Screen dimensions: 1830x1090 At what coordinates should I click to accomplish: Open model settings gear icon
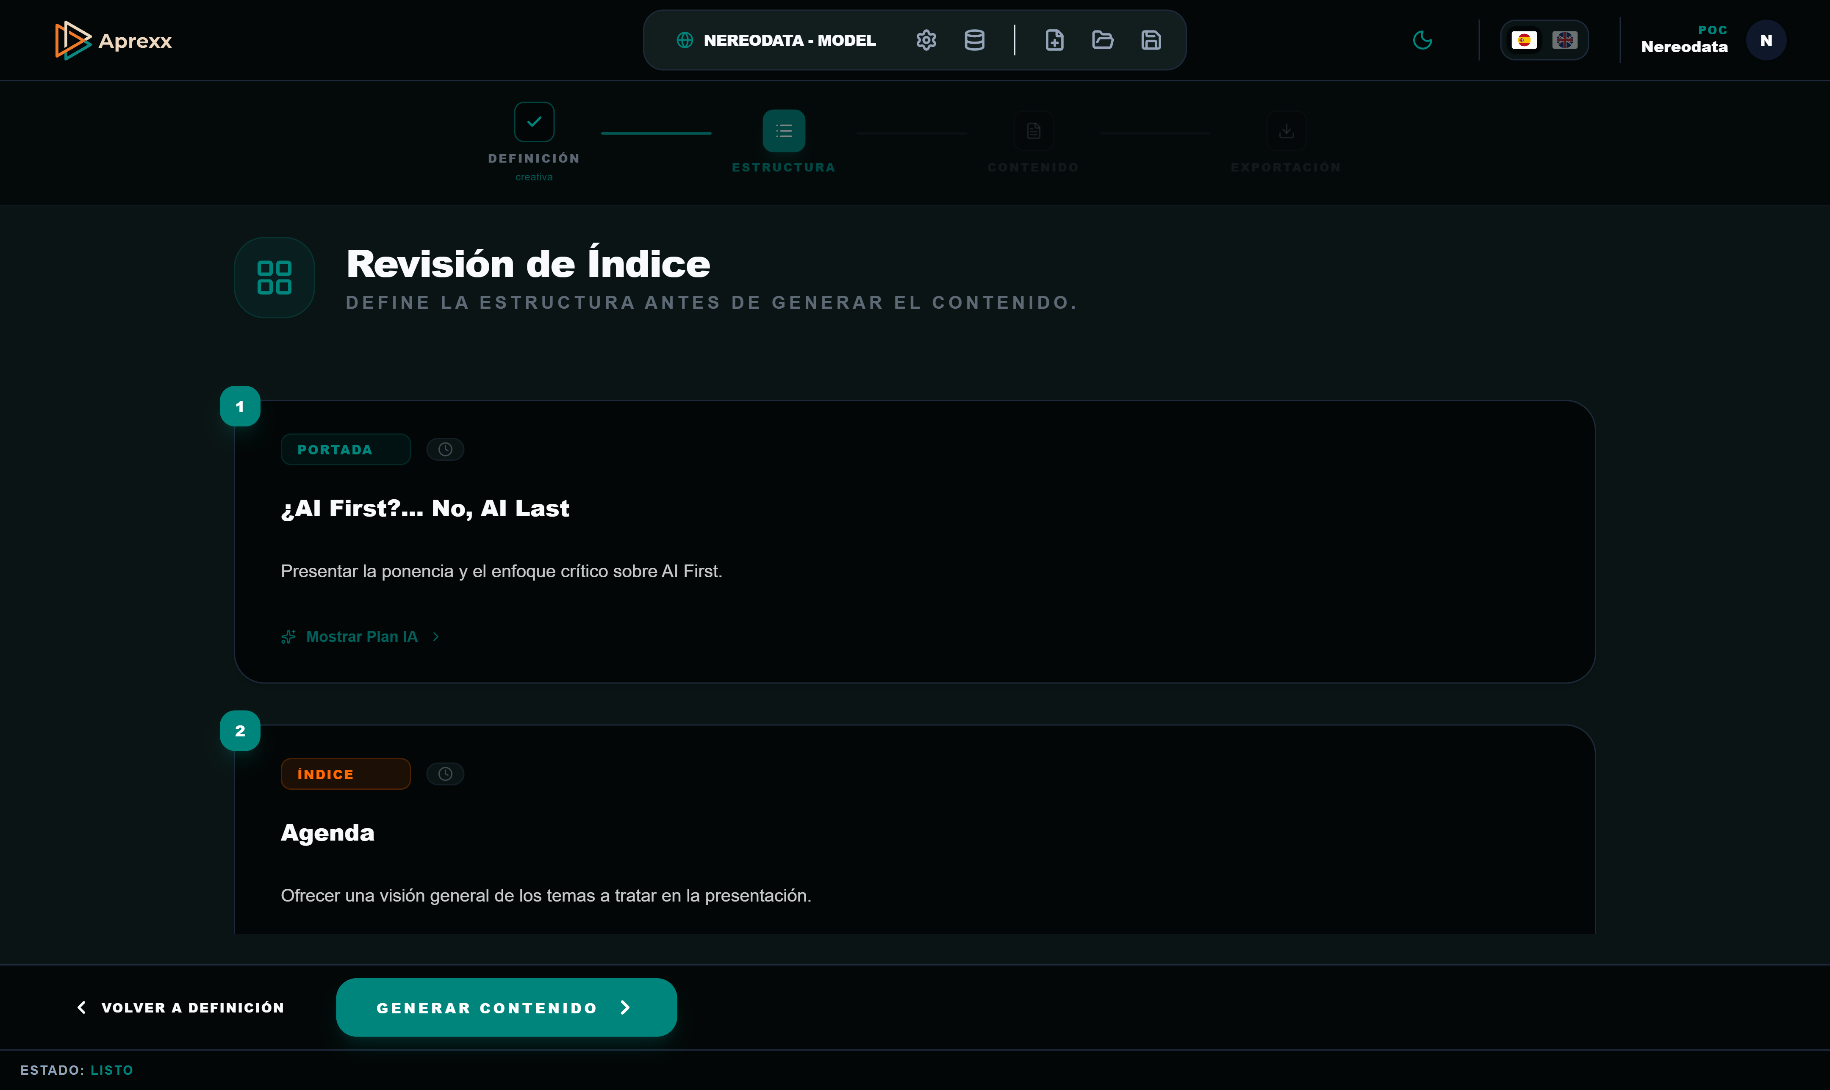[x=926, y=40]
